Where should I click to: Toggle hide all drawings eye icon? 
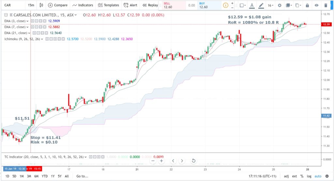pyautogui.click(x=316, y=5)
